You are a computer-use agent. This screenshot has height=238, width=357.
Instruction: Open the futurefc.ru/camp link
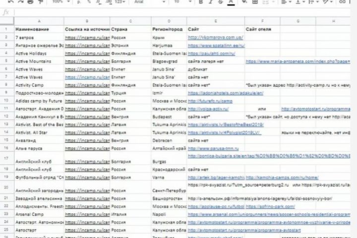210,101
